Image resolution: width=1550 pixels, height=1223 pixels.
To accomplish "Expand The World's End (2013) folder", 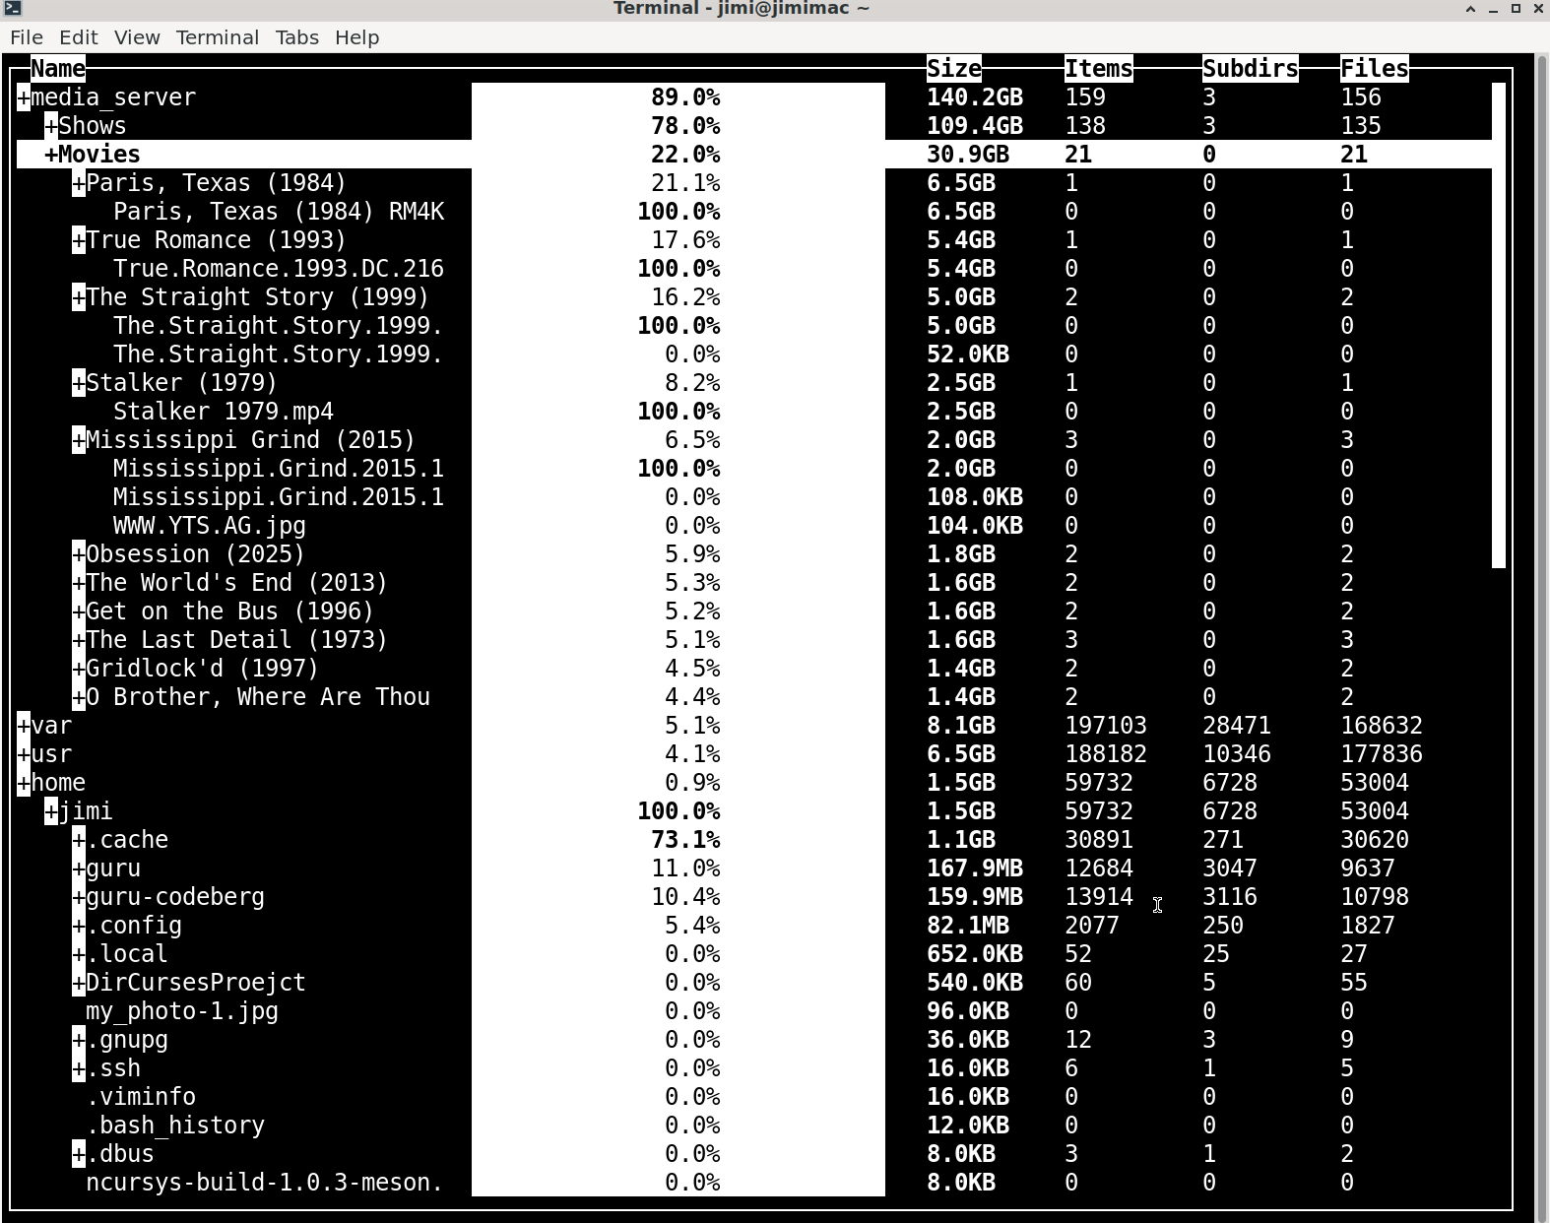I will pos(79,583).
